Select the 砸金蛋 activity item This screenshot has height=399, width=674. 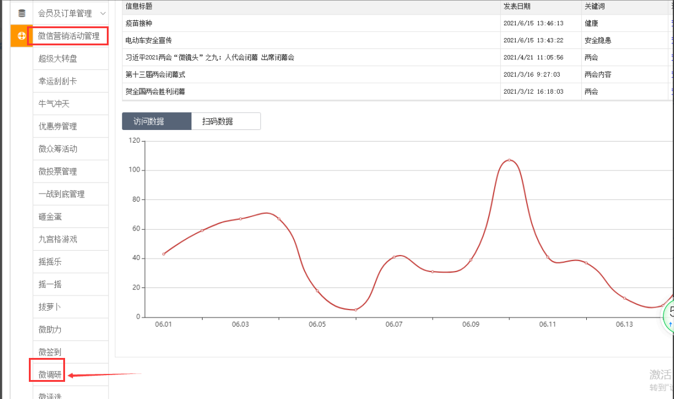[50, 217]
